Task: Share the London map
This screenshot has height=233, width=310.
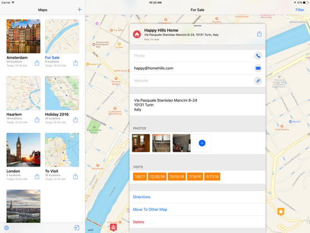Action: (x=37, y=176)
